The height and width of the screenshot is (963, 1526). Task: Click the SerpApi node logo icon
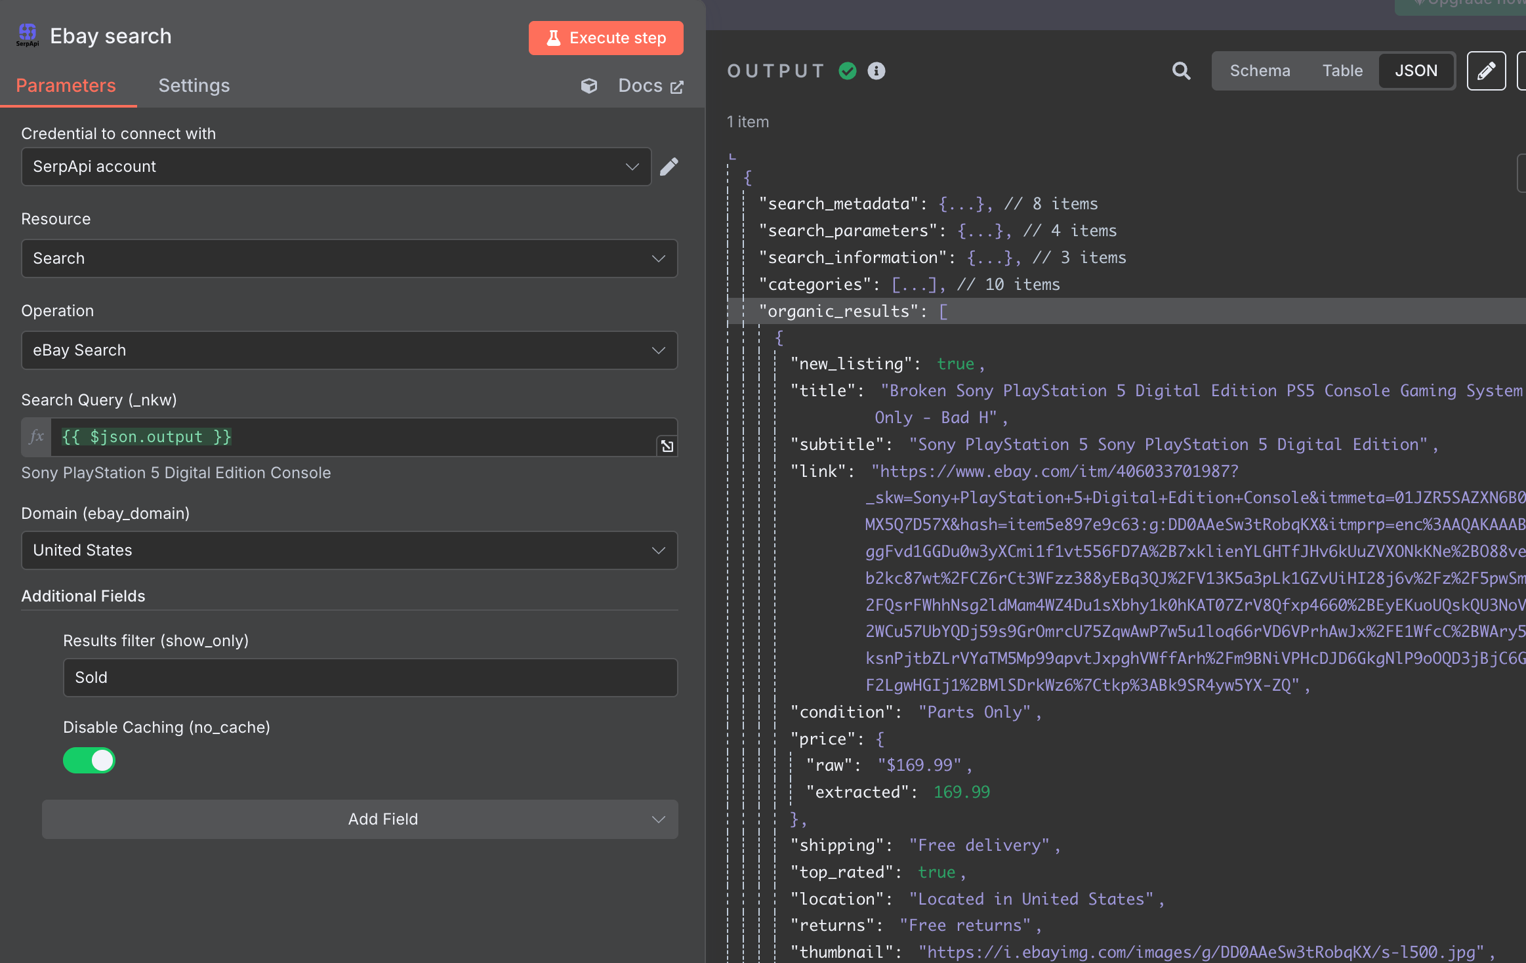28,35
